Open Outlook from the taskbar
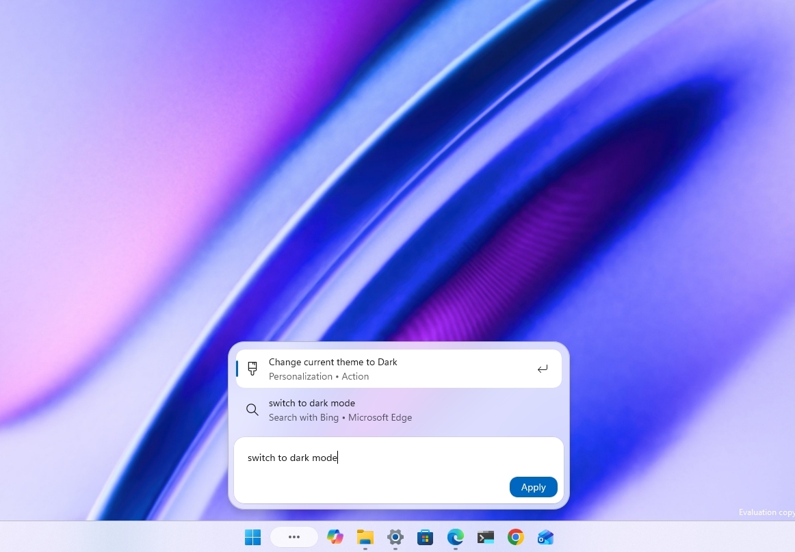Viewport: 795px width, 552px height. tap(545, 537)
